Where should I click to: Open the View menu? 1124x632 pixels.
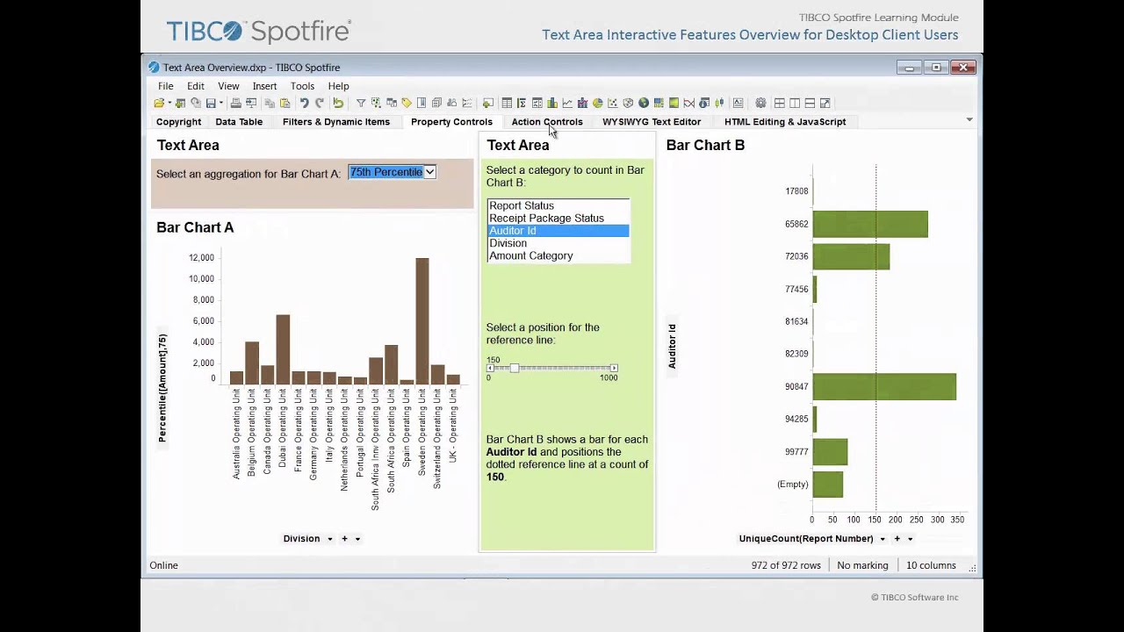point(228,86)
